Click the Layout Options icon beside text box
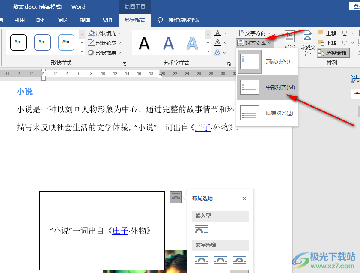Screen dimensions: 360x273 pos(176,197)
